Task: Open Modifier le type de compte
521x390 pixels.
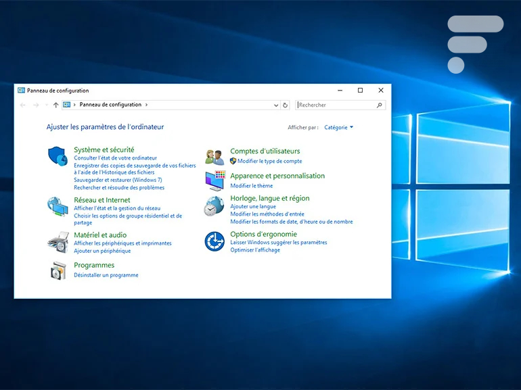Action: 269,162
